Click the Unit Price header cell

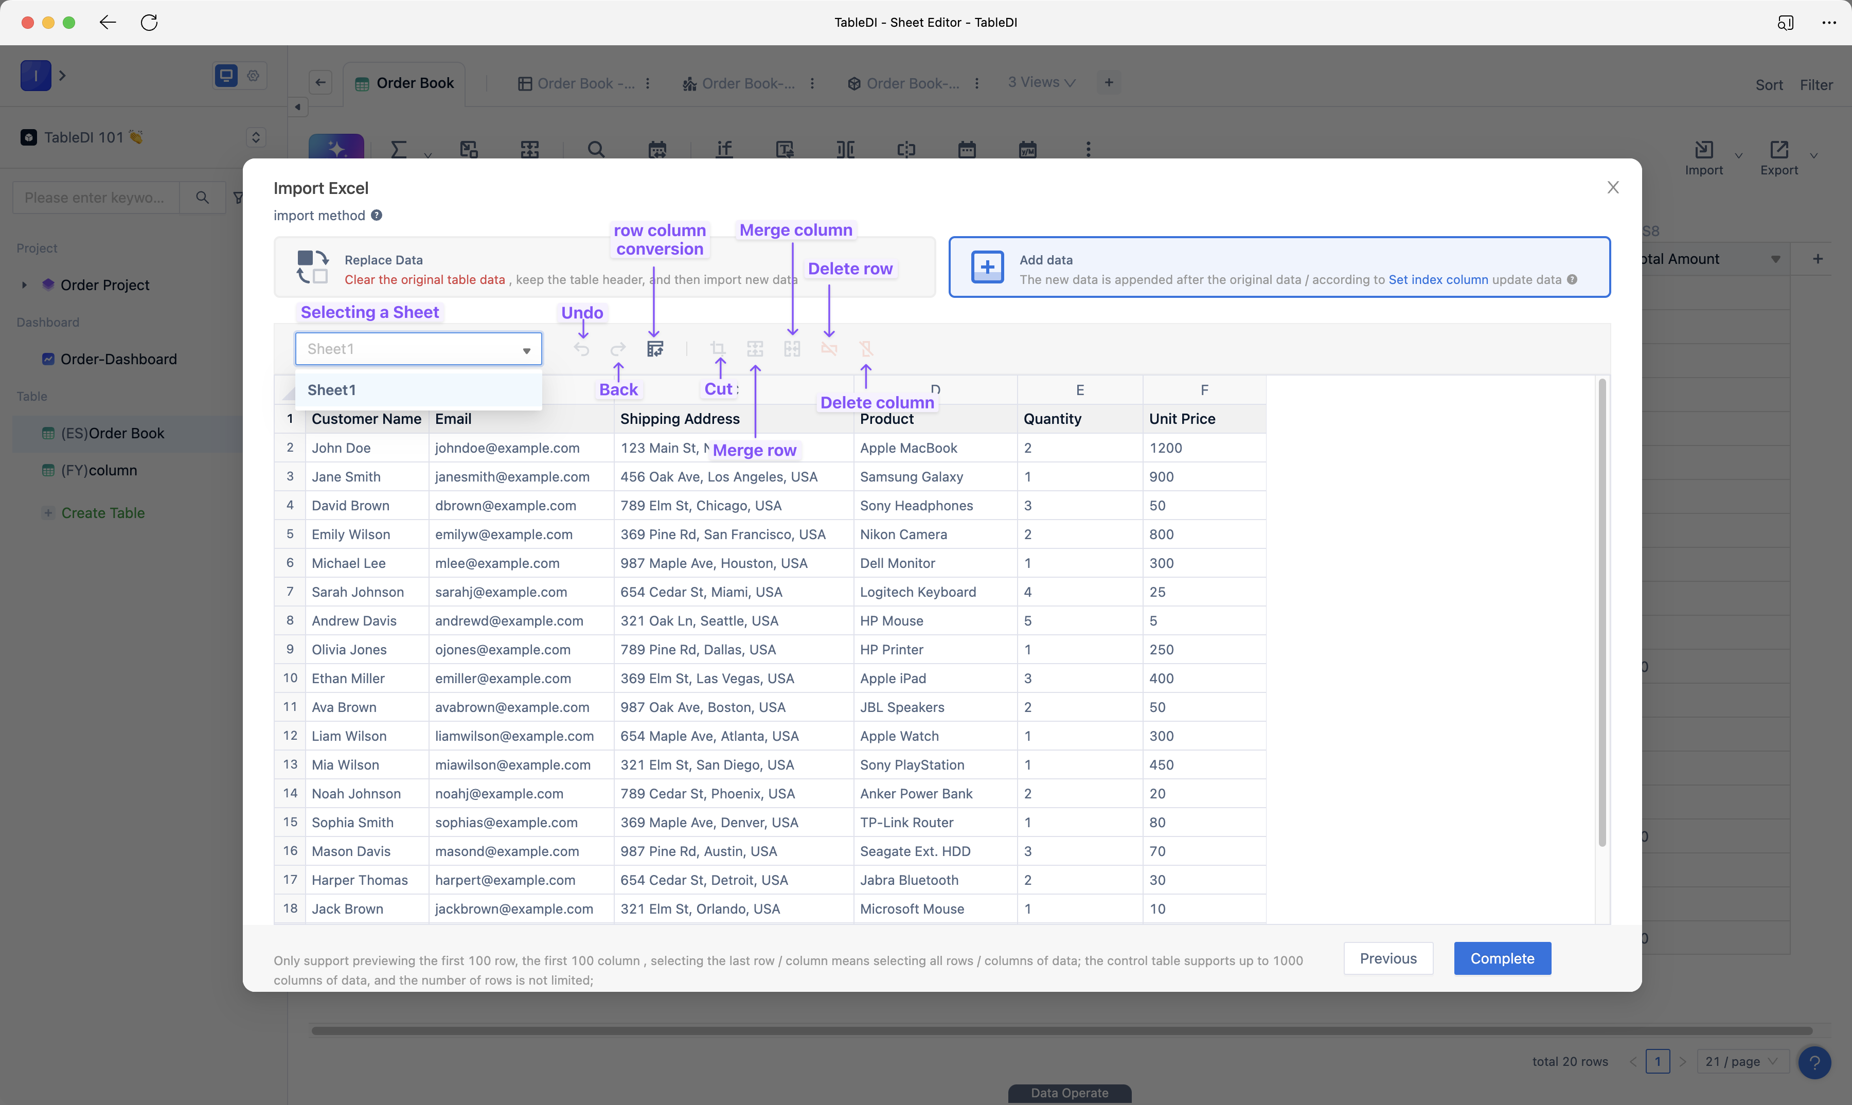[1204, 418]
